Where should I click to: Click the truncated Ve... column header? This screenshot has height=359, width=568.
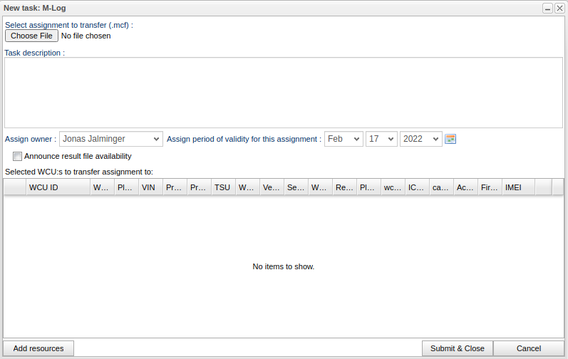[x=271, y=187]
